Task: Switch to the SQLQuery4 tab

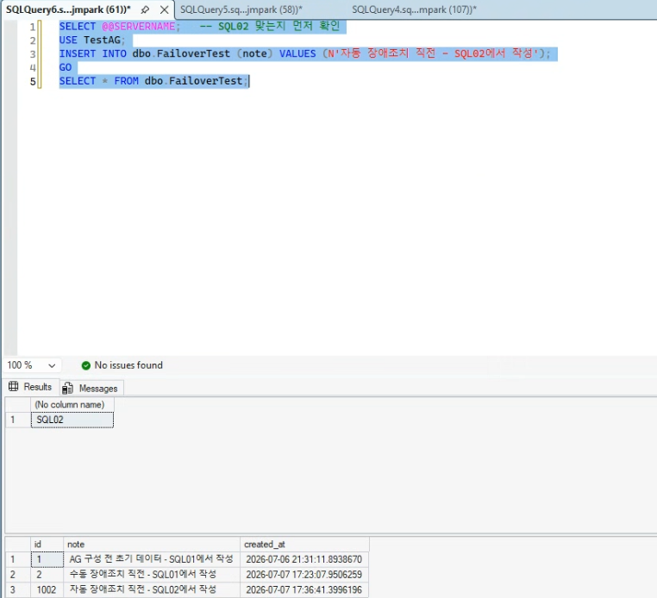Action: point(414,9)
